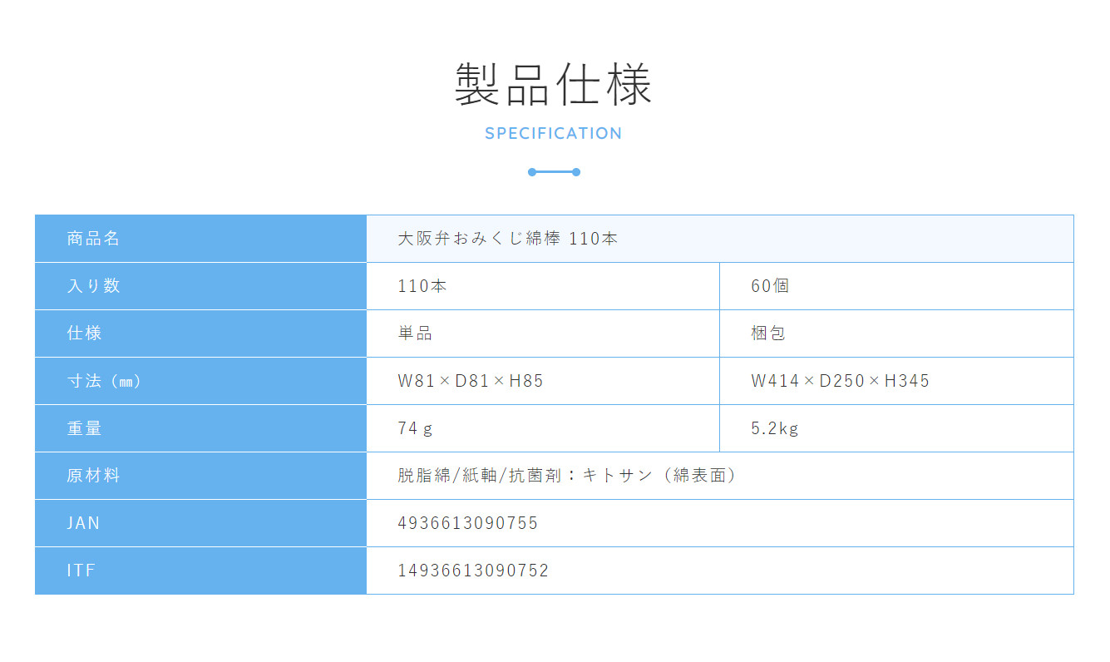Click the 単品 cell
This screenshot has height=662, width=1110.
point(415,333)
